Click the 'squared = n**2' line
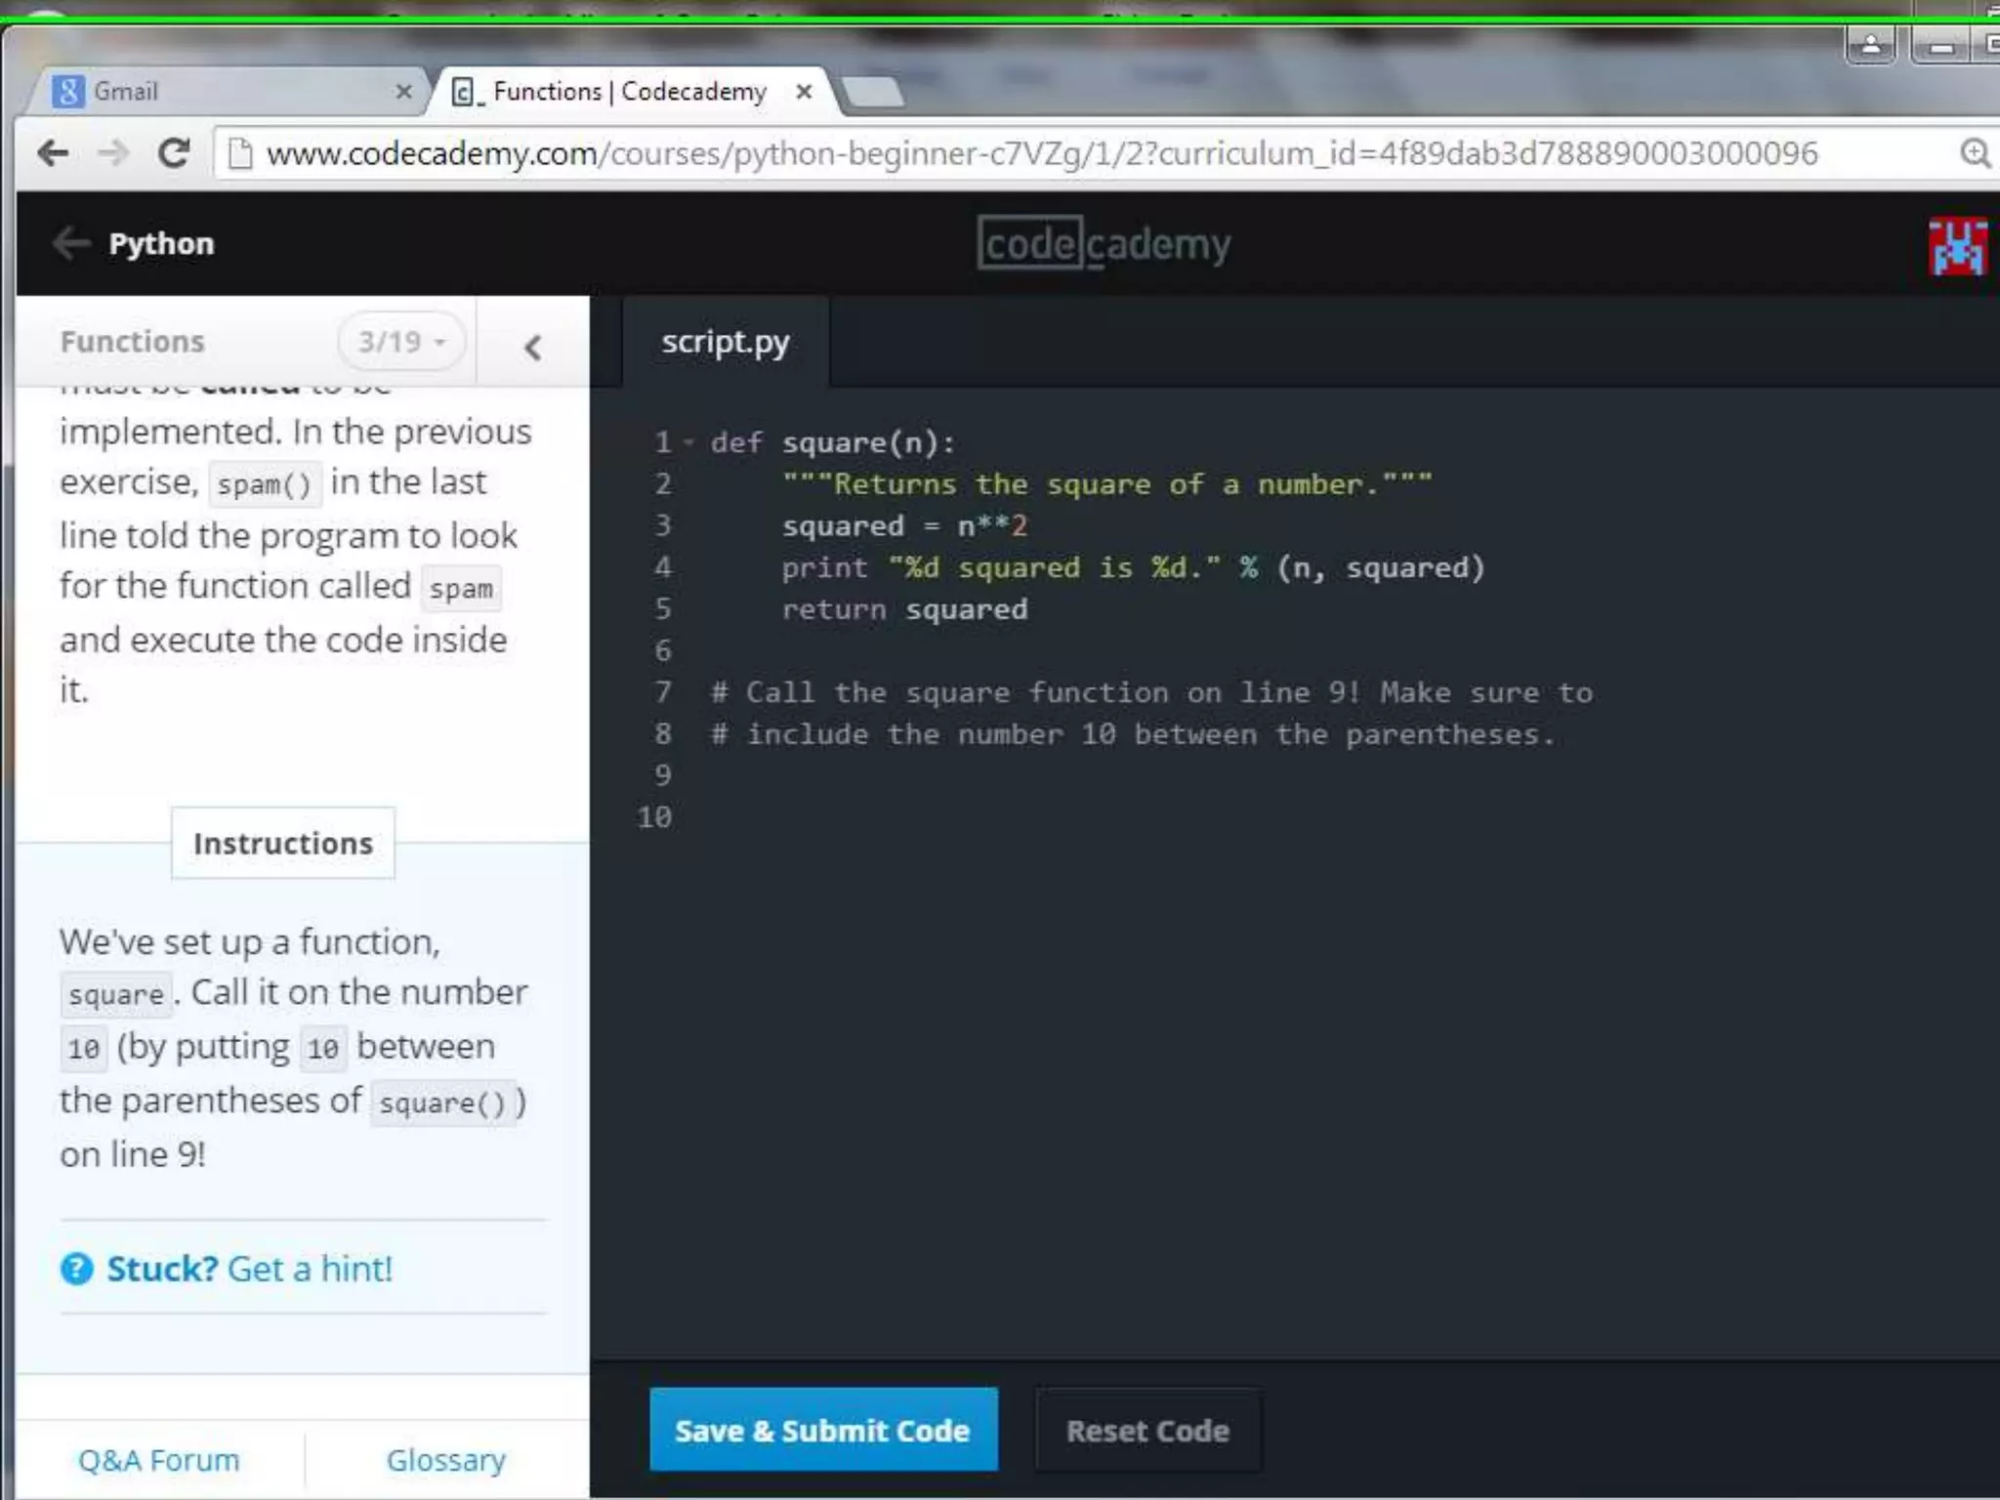This screenshot has width=2000, height=1500. tap(904, 525)
